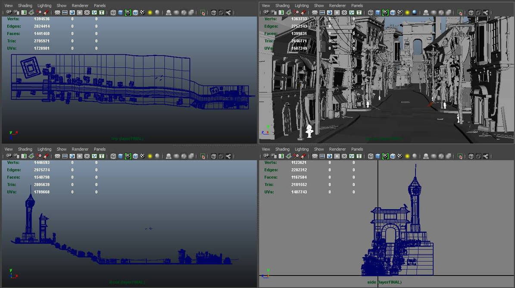Toggle Film Gate in top viewport toolbar
Image resolution: width=515 pixels, height=288 pixels.
click(65, 12)
